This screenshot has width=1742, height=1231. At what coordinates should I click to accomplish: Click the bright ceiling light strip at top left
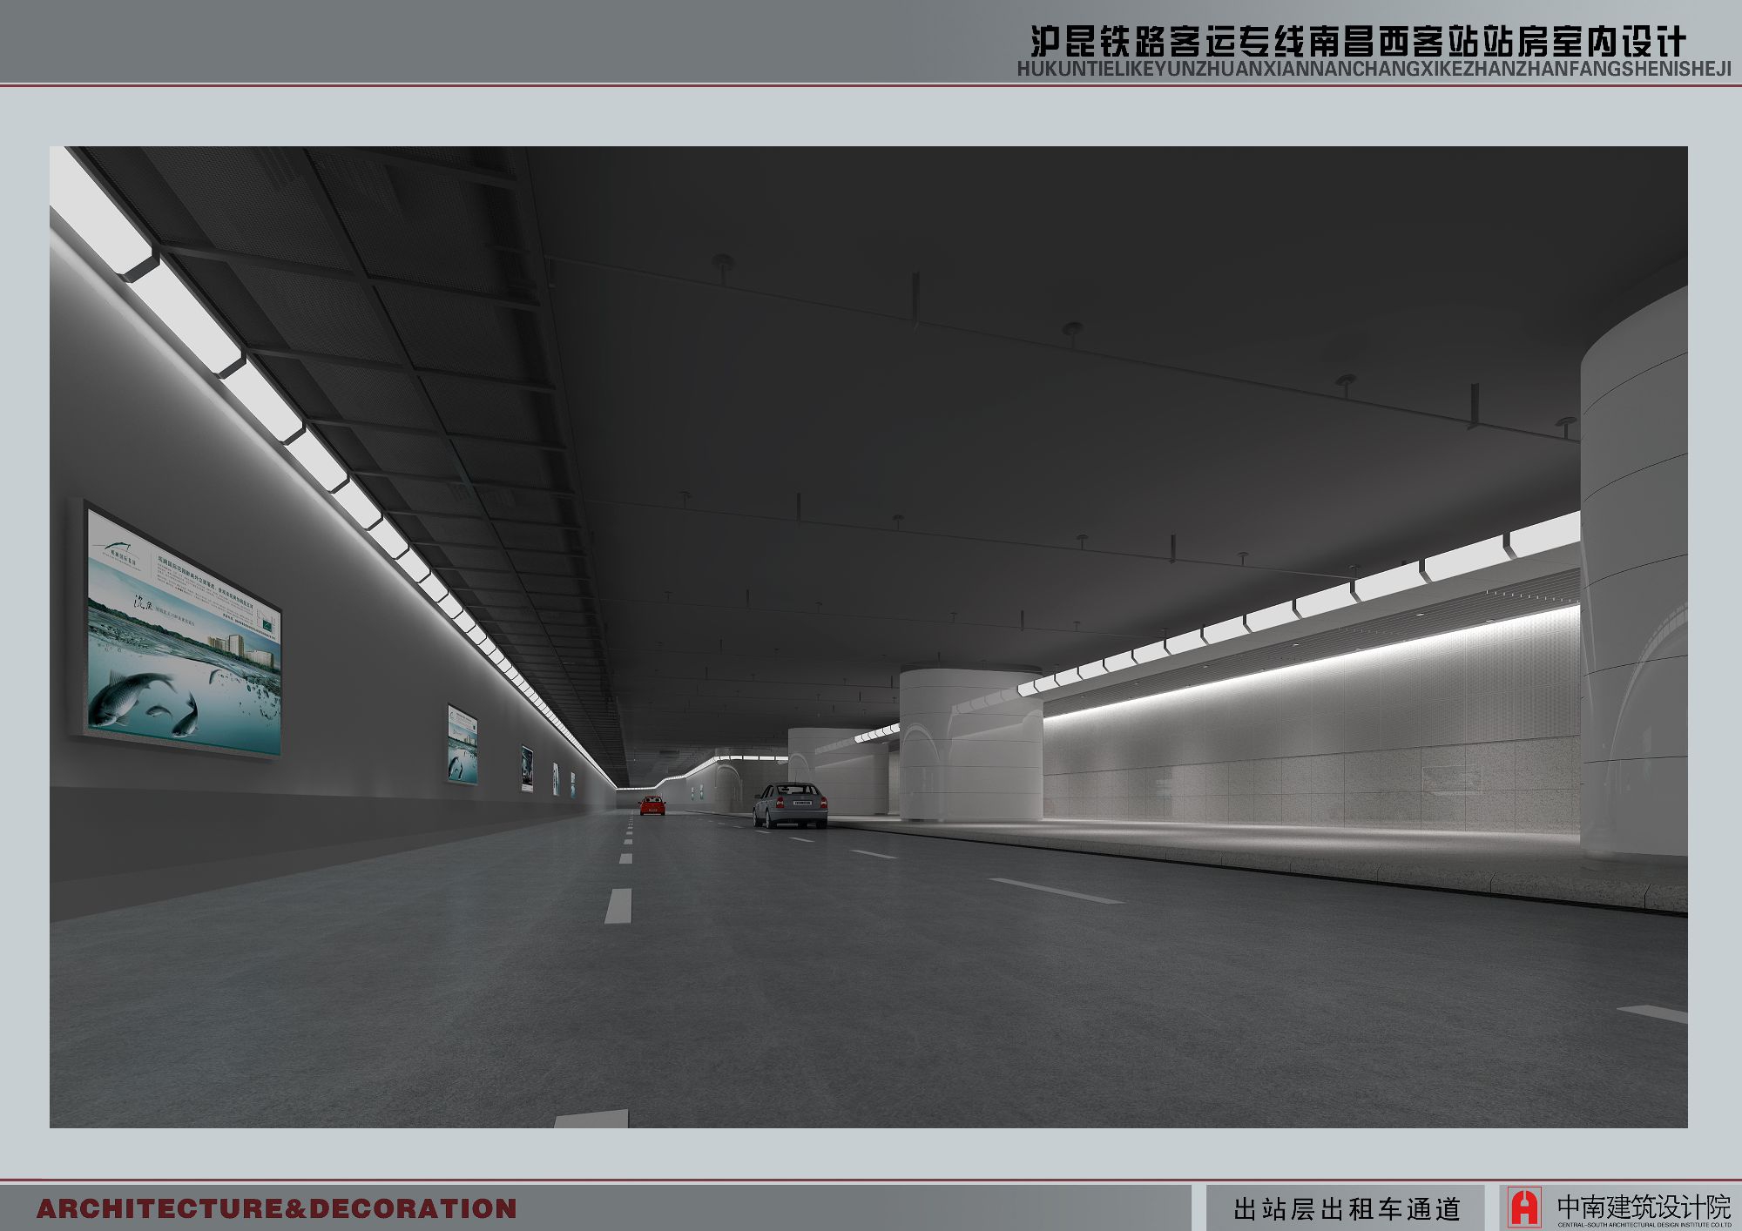187,318
